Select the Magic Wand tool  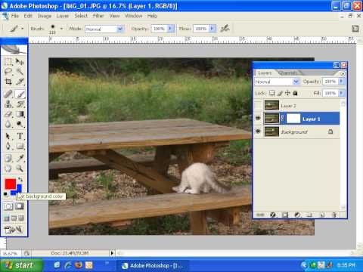pos(20,72)
